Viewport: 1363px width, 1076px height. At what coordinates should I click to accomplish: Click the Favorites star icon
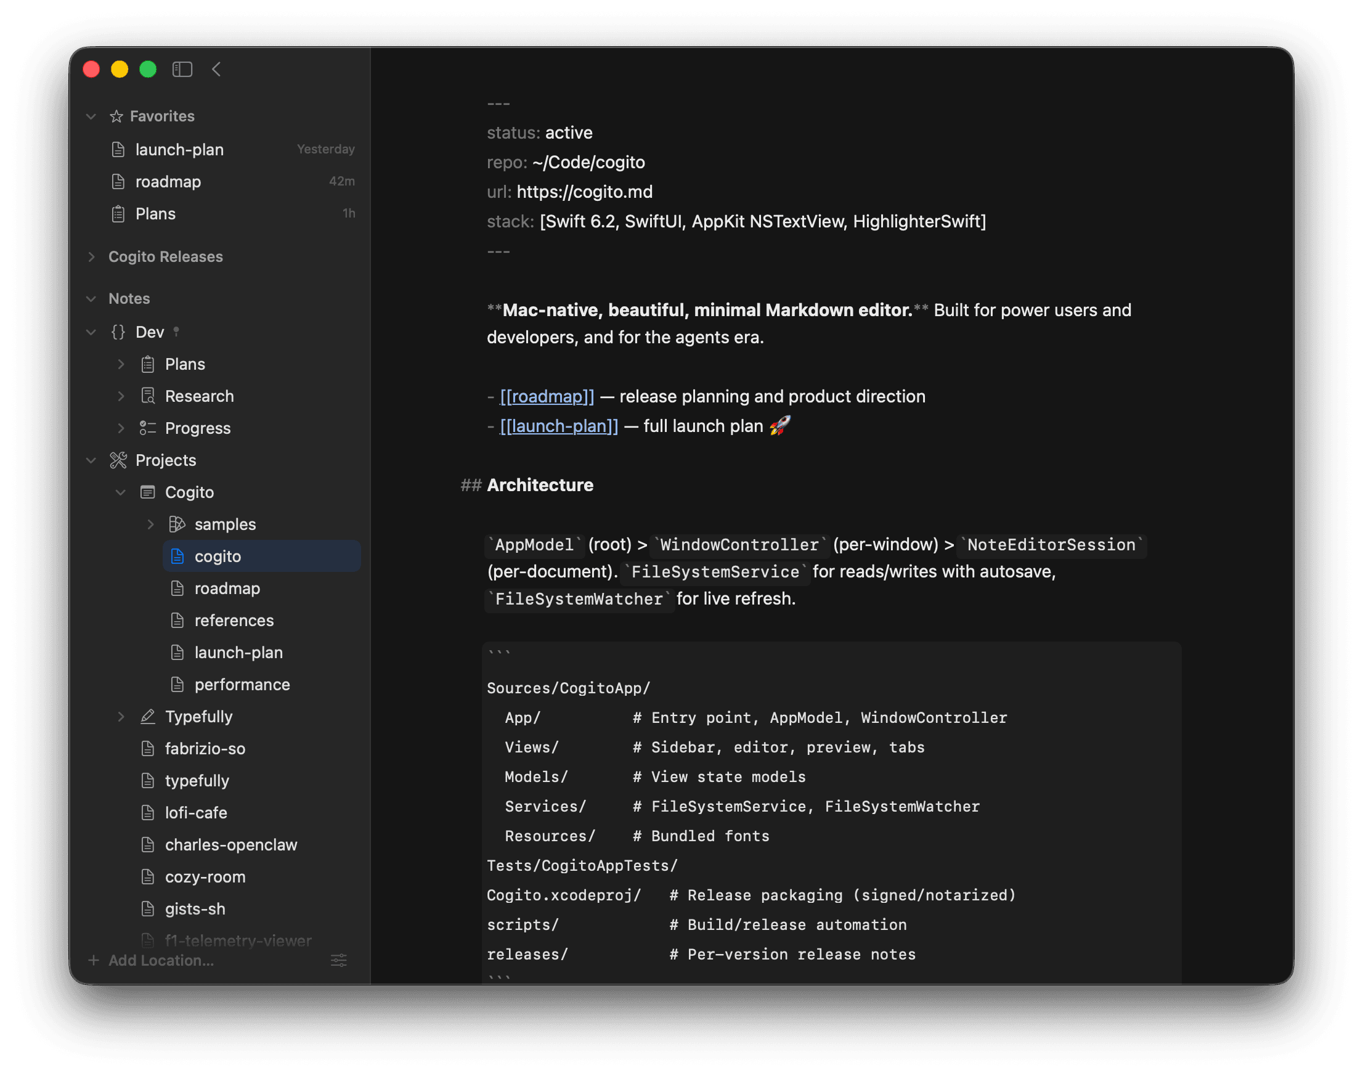[x=116, y=116]
